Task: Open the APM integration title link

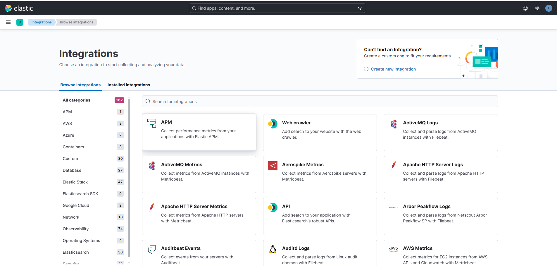Action: click(166, 122)
